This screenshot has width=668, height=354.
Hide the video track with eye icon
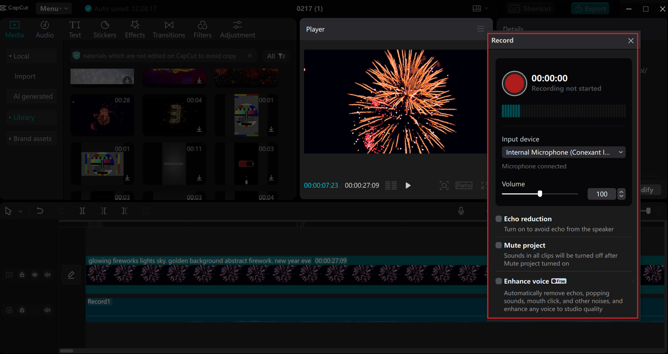(35, 275)
